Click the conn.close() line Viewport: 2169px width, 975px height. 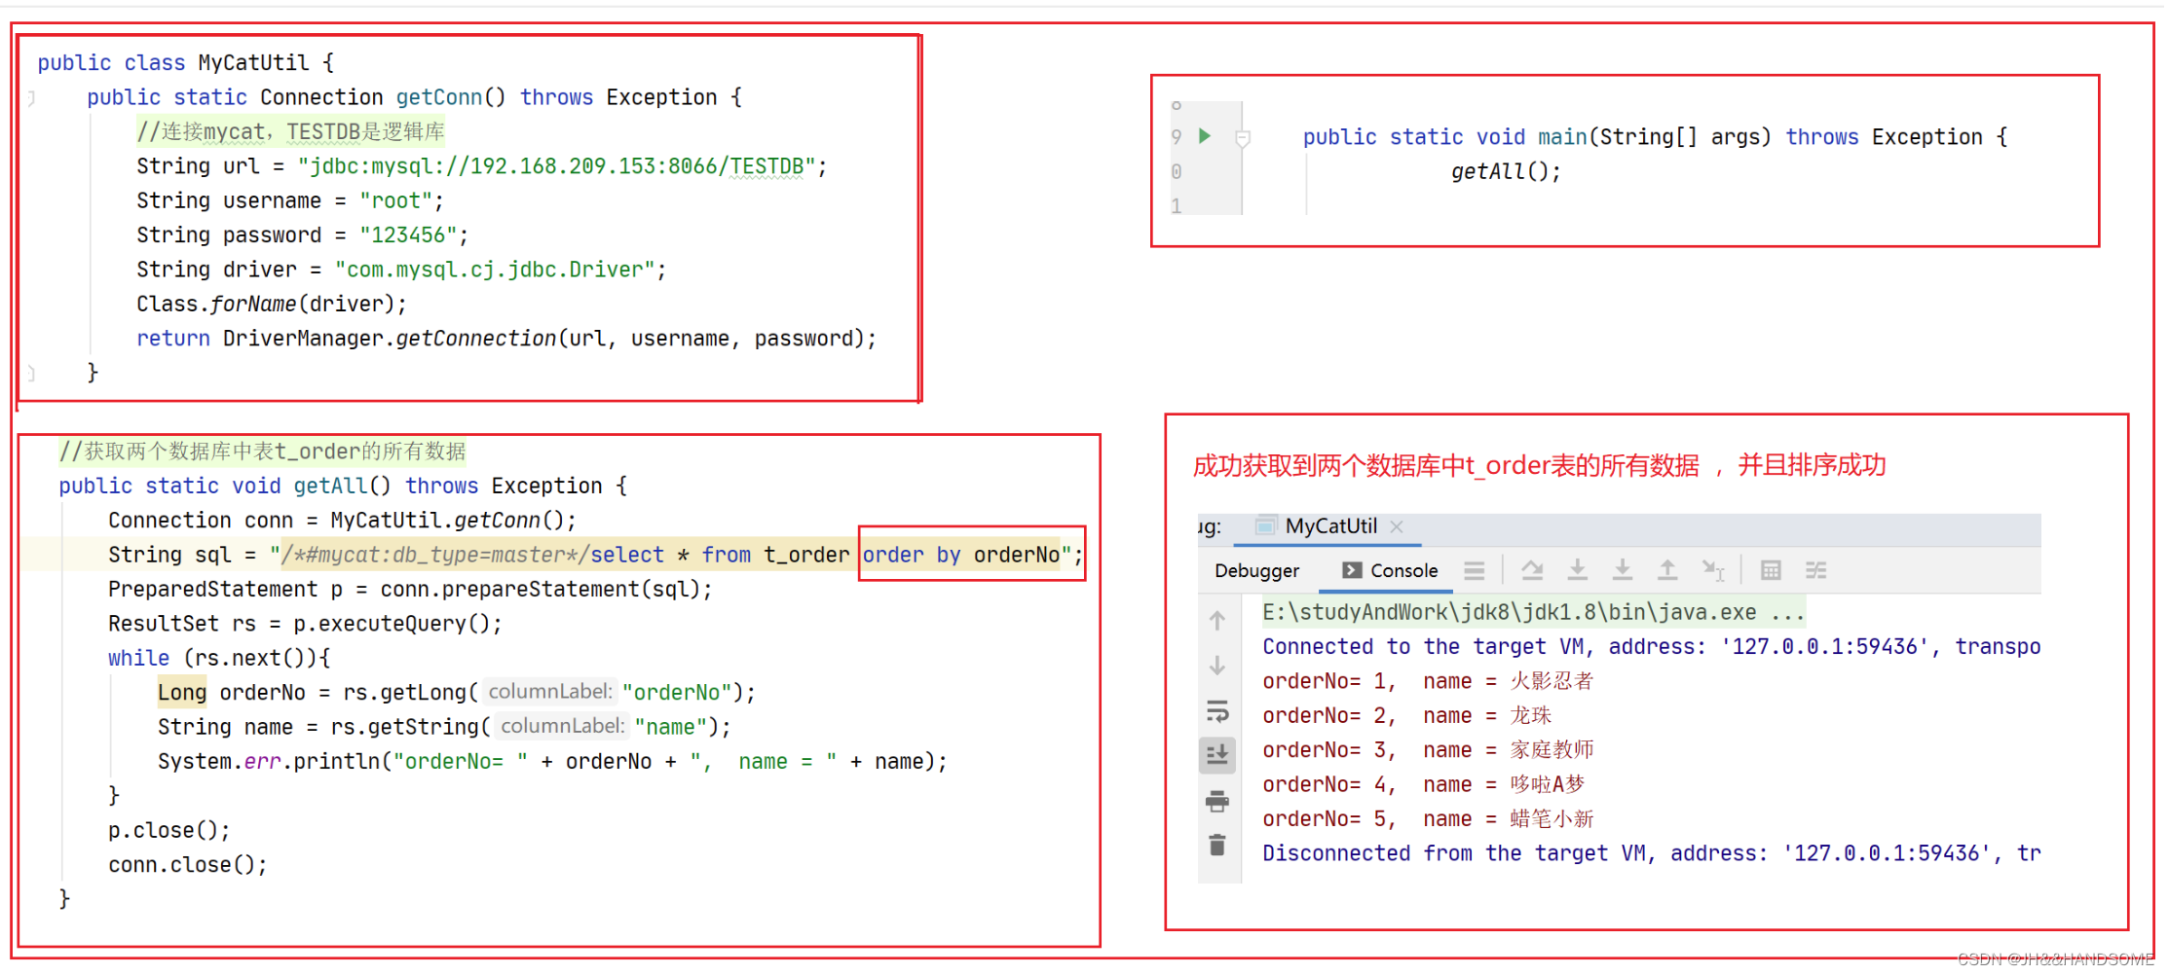(187, 865)
